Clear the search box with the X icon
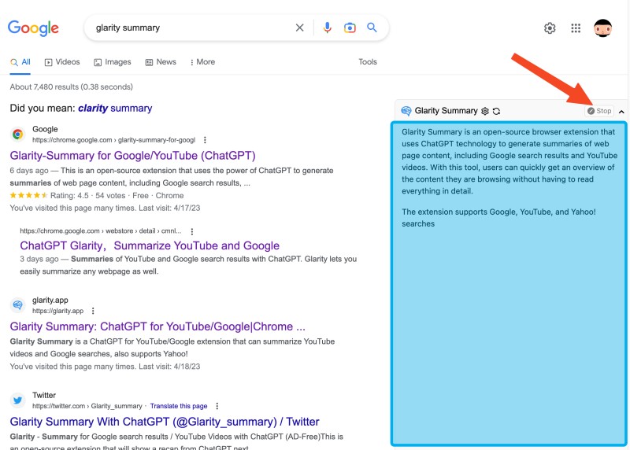This screenshot has width=630, height=450. point(300,28)
